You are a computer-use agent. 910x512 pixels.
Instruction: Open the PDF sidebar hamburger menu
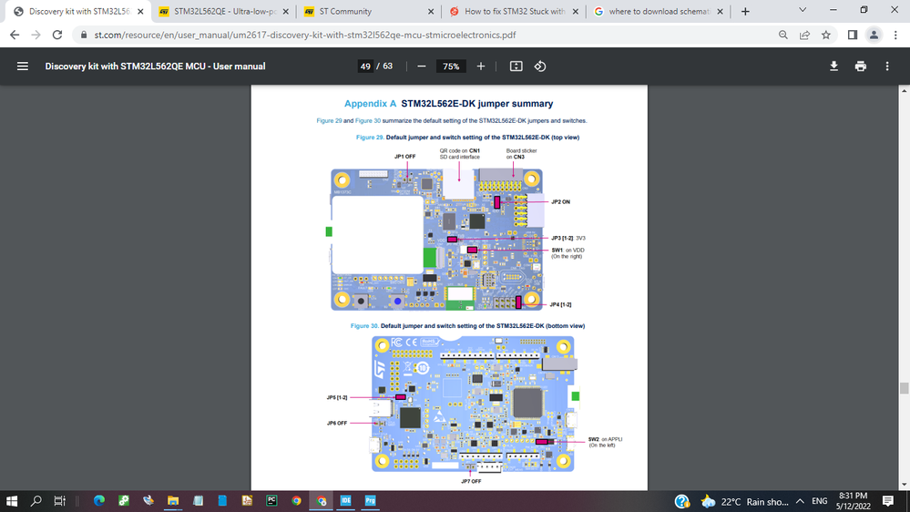(23, 67)
